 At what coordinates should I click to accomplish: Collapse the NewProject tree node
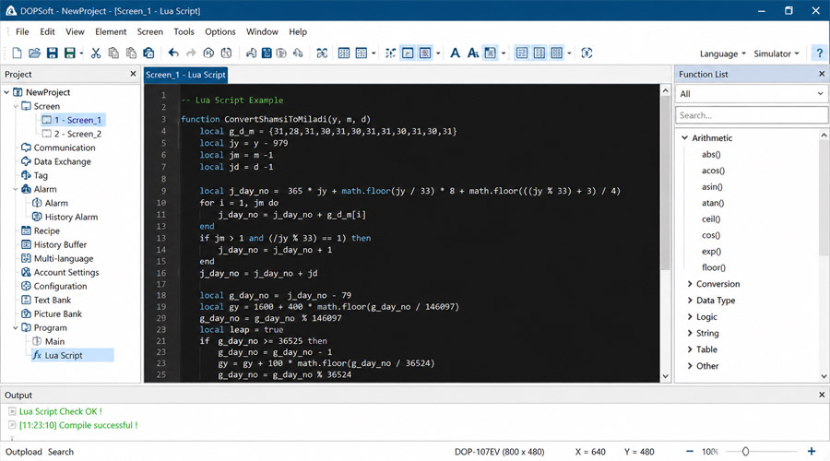point(6,92)
